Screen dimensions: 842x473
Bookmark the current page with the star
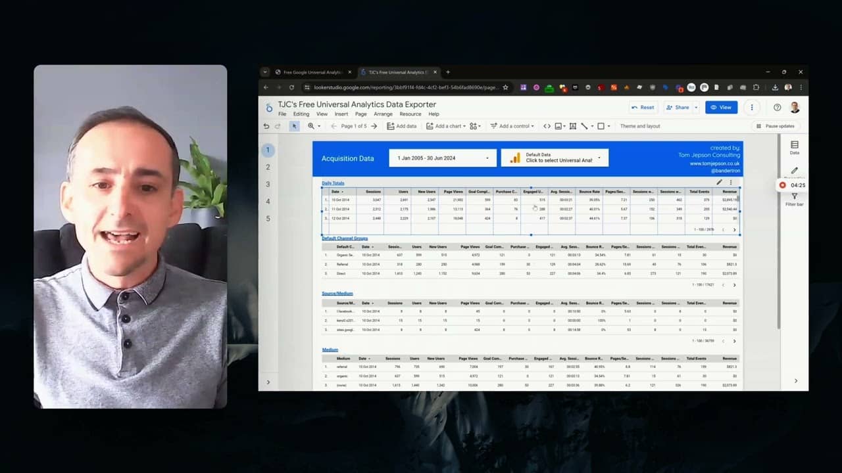pos(505,86)
